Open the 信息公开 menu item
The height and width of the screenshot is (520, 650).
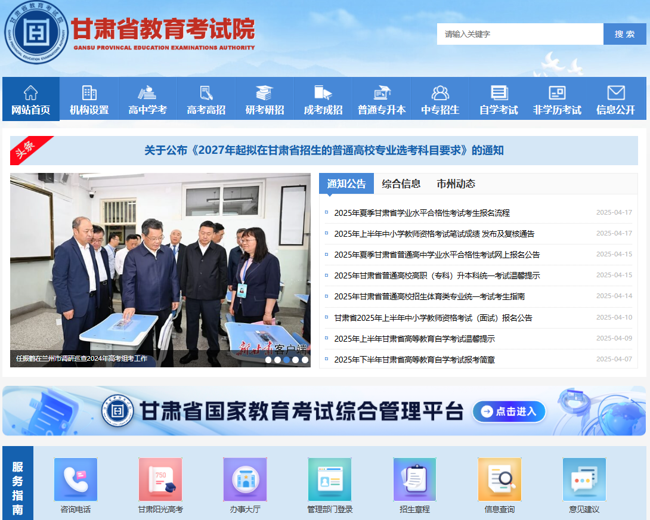(x=617, y=98)
